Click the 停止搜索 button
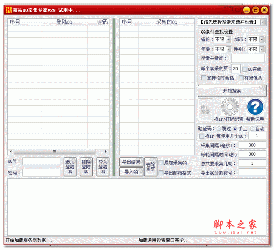The width and height of the screenshot is (274, 250). 205,110
